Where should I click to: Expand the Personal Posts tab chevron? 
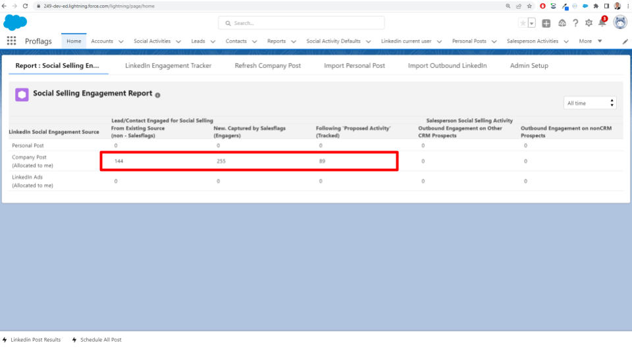pos(494,41)
